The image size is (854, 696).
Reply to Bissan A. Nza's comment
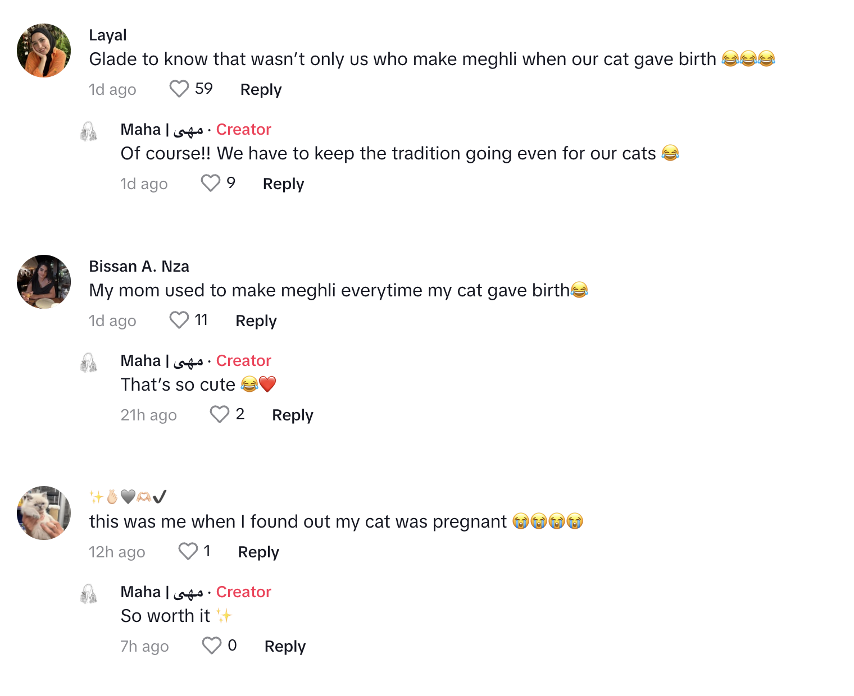click(256, 321)
